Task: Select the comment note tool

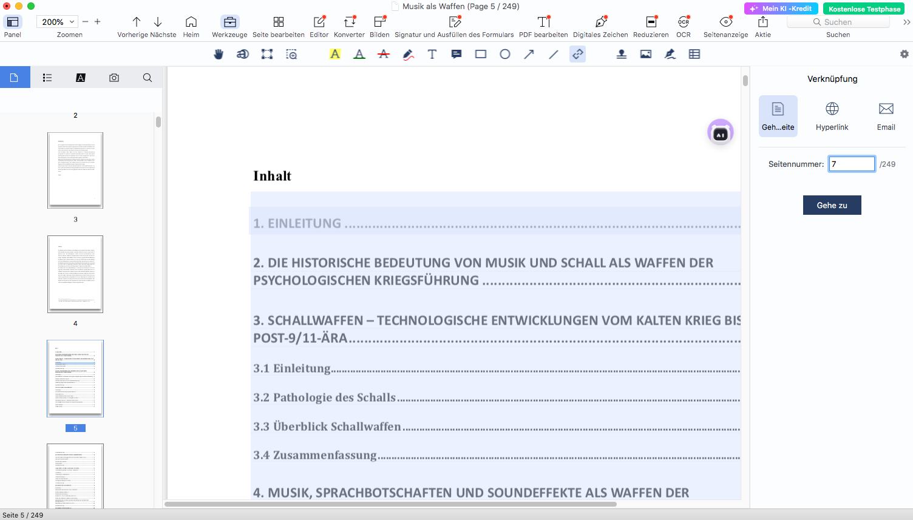Action: [456, 54]
